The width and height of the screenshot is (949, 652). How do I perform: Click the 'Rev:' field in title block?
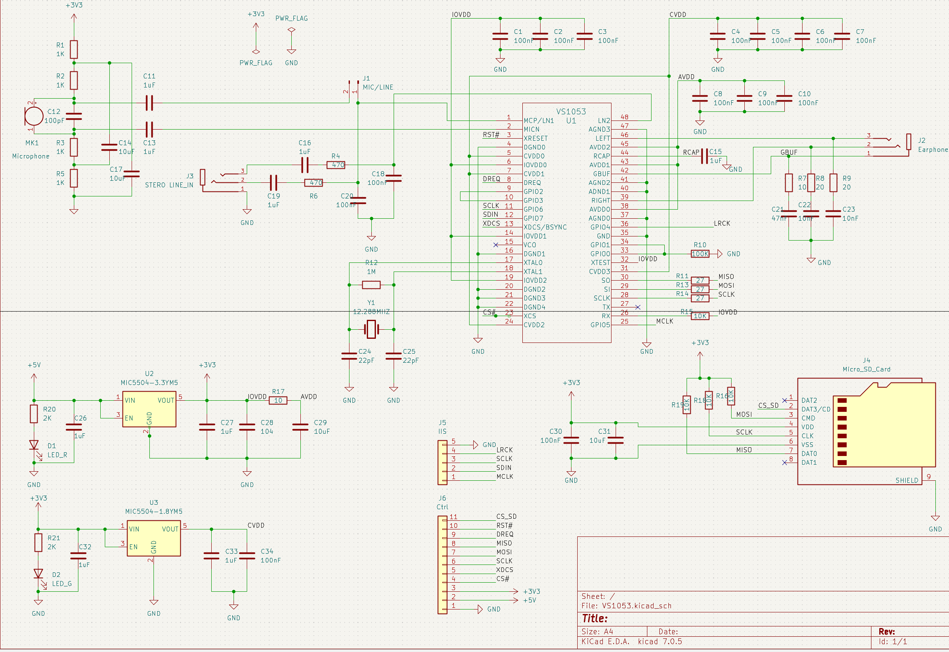pos(887,631)
